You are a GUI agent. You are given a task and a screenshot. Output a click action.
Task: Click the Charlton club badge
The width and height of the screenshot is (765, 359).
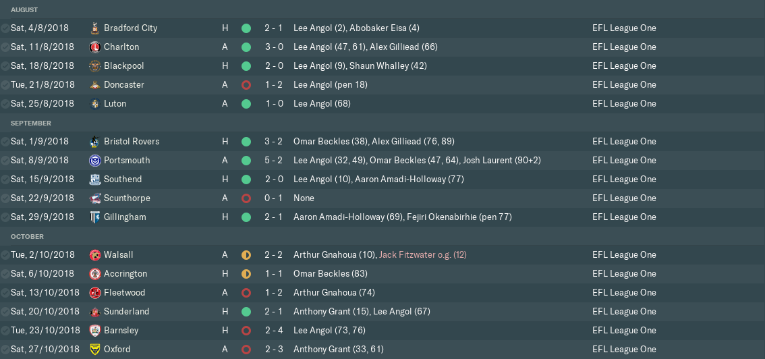pyautogui.click(x=95, y=47)
